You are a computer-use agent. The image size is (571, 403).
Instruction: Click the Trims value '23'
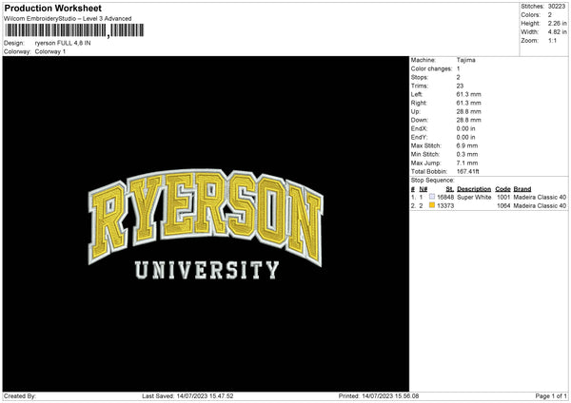[460, 86]
